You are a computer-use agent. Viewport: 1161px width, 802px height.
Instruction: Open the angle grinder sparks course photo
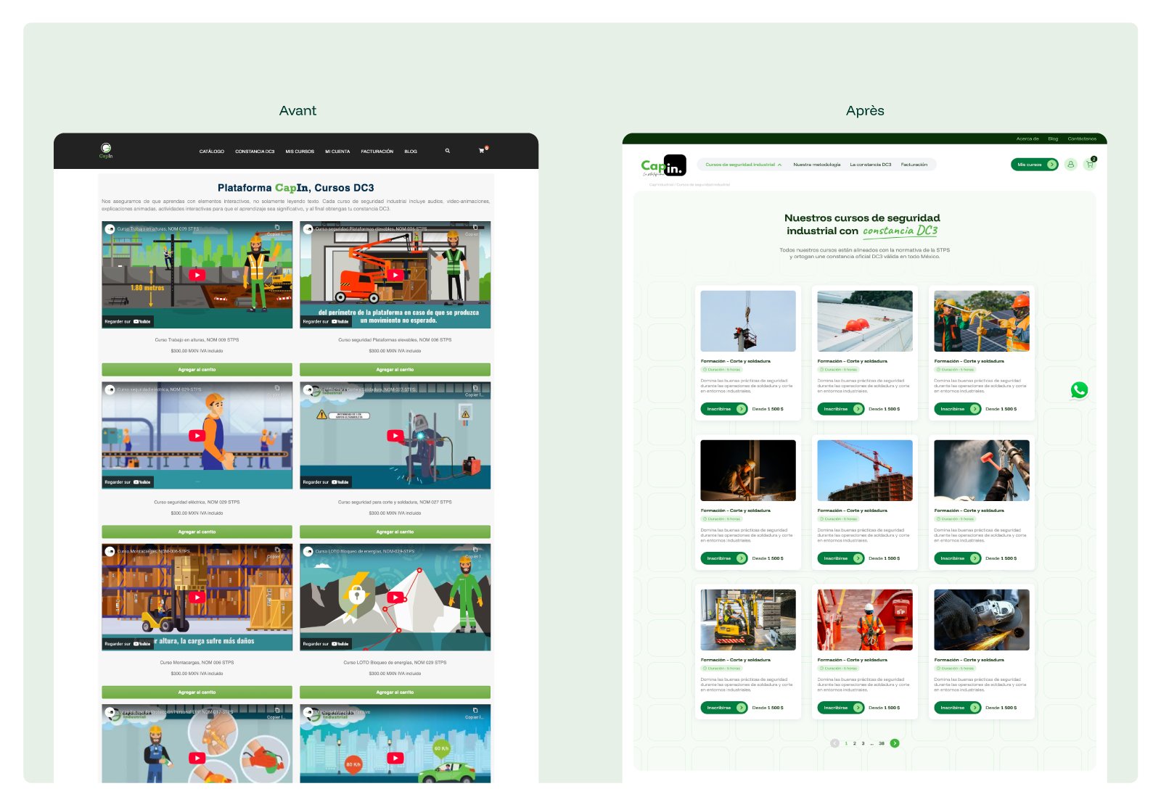982,620
